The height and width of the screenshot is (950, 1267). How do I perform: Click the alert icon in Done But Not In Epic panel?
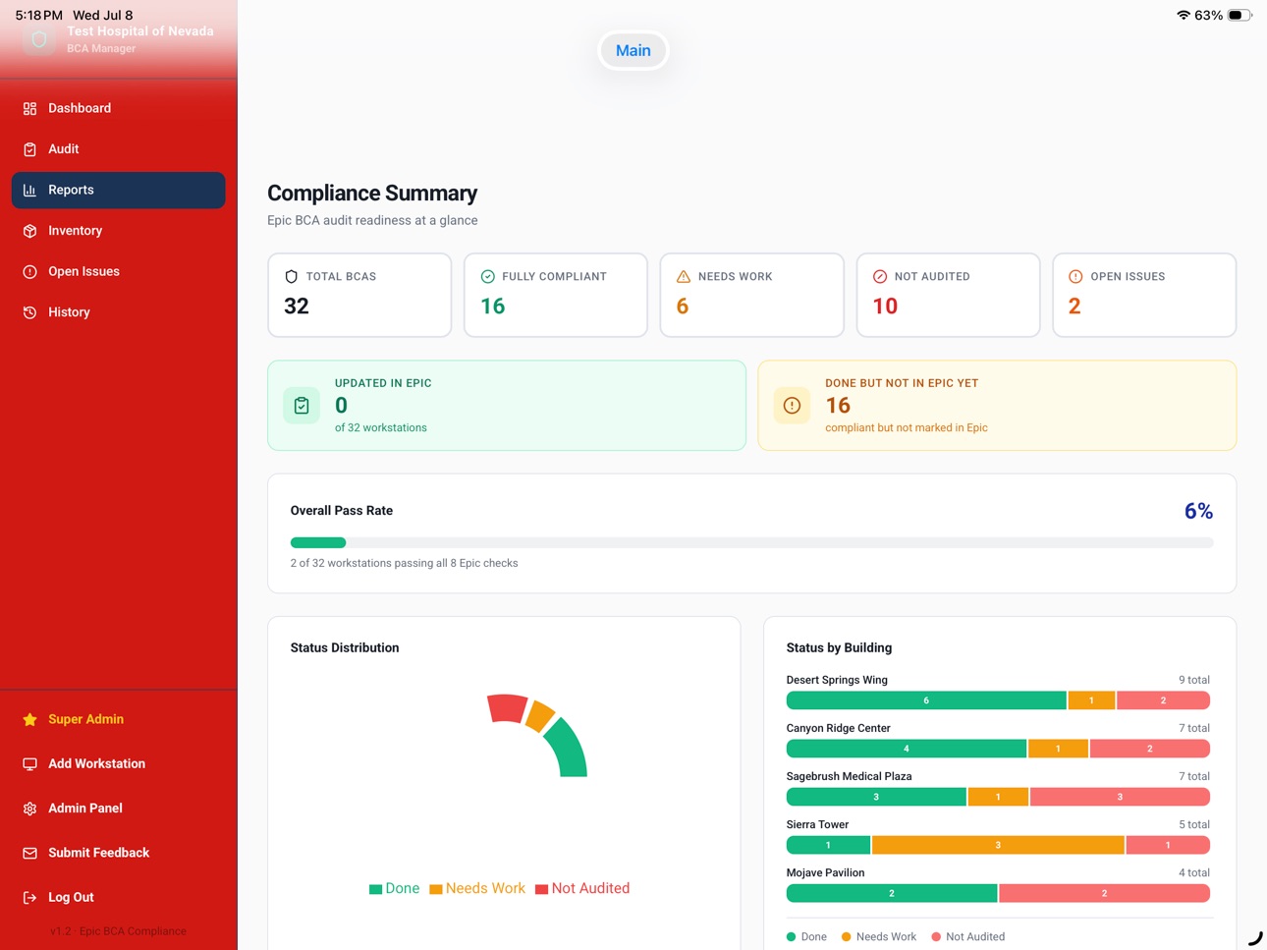(x=792, y=406)
